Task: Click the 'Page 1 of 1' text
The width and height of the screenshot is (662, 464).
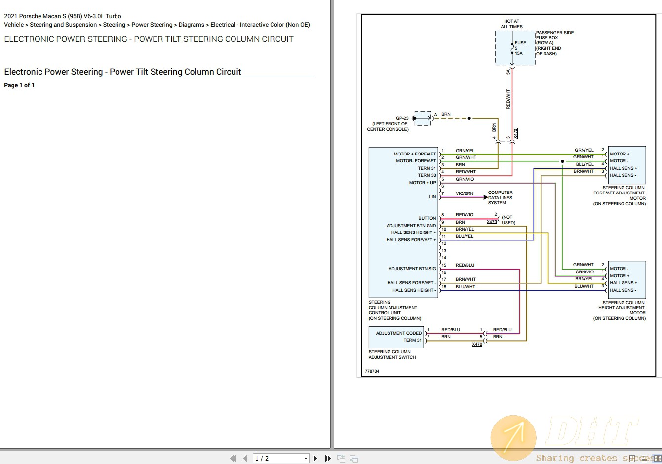Action: (x=19, y=85)
